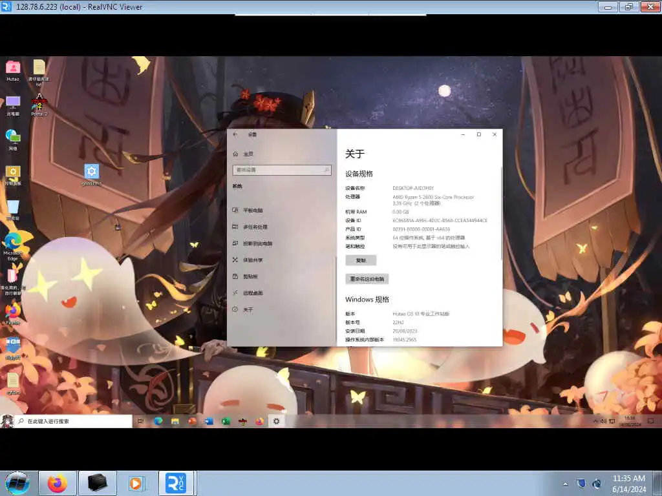The image size is (662, 496).
Task: Open 此电脑 (This PC) desktop icon
Action: pos(13,106)
